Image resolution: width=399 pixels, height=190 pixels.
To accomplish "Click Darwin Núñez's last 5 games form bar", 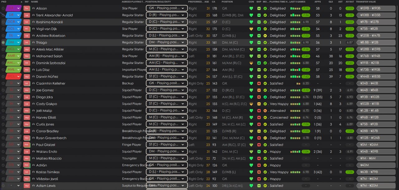I will point(295,77).
